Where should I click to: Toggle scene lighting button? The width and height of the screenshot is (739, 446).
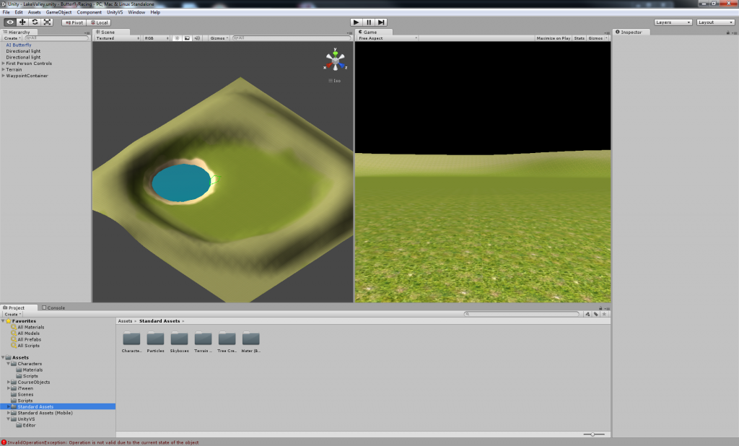[x=178, y=38]
